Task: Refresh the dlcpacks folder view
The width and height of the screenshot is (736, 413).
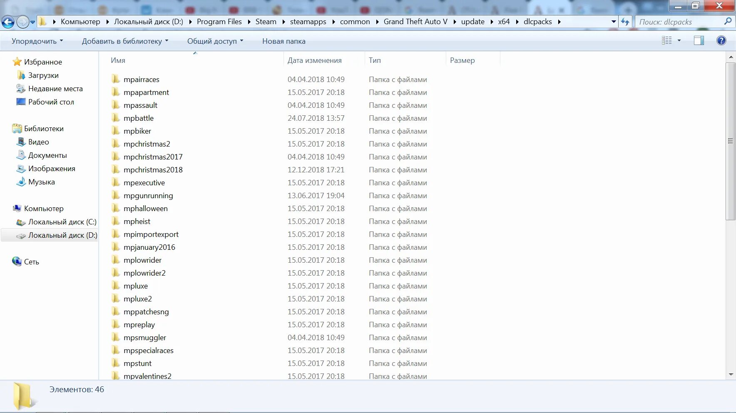Action: click(x=625, y=22)
